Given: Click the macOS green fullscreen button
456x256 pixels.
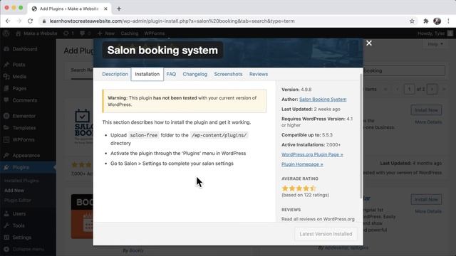Looking at the screenshot, I should point(21,8).
